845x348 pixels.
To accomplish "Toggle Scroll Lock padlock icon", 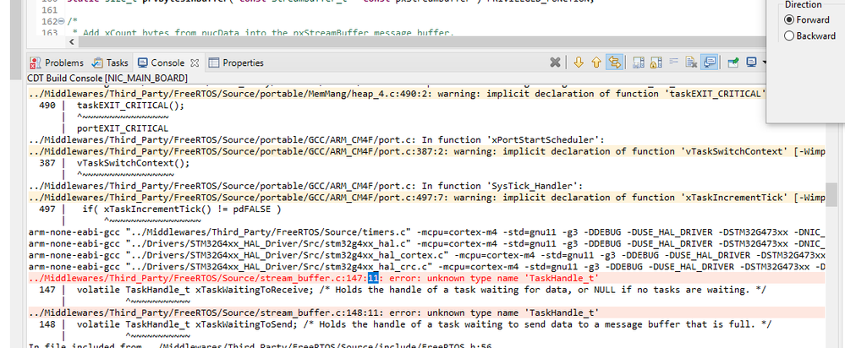I will pyautogui.click(x=656, y=63).
